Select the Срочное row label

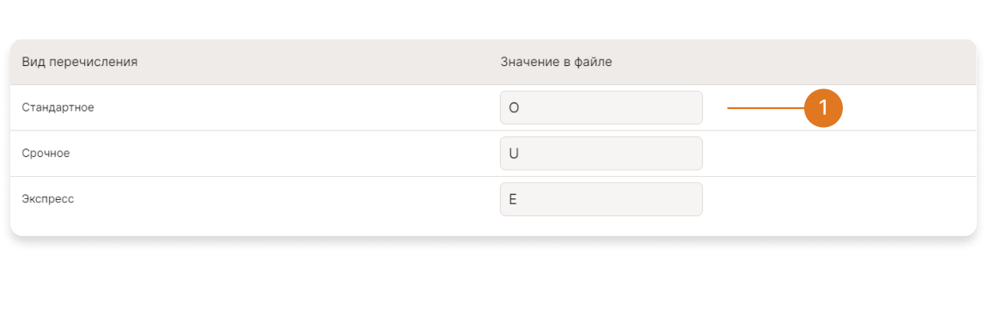click(x=46, y=153)
